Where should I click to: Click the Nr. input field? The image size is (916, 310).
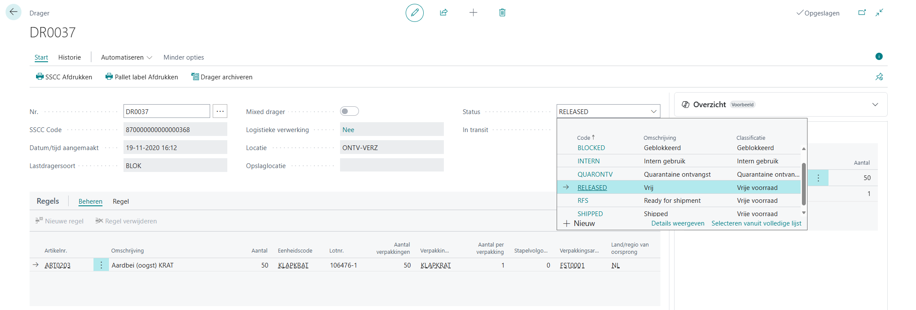pos(166,111)
